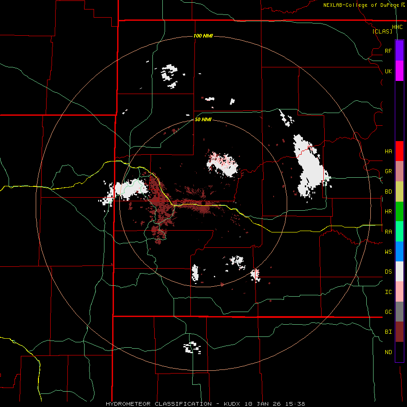The height and width of the screenshot is (407, 407).
Task: Click the WS legend label
Action: 388,251
